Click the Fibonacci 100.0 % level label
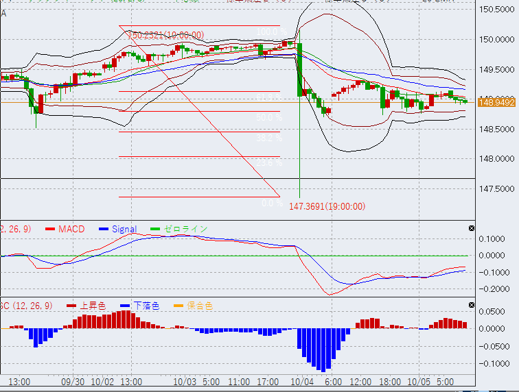This screenshot has height=392, width=519. pos(269,32)
